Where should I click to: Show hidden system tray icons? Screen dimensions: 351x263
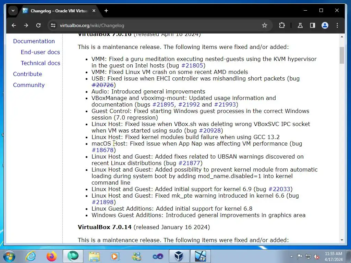(x=291, y=256)
